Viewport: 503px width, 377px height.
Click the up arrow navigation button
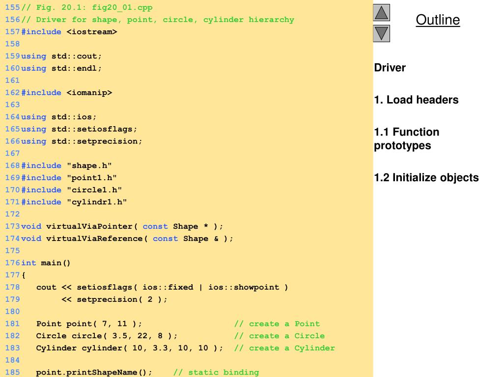381,12
